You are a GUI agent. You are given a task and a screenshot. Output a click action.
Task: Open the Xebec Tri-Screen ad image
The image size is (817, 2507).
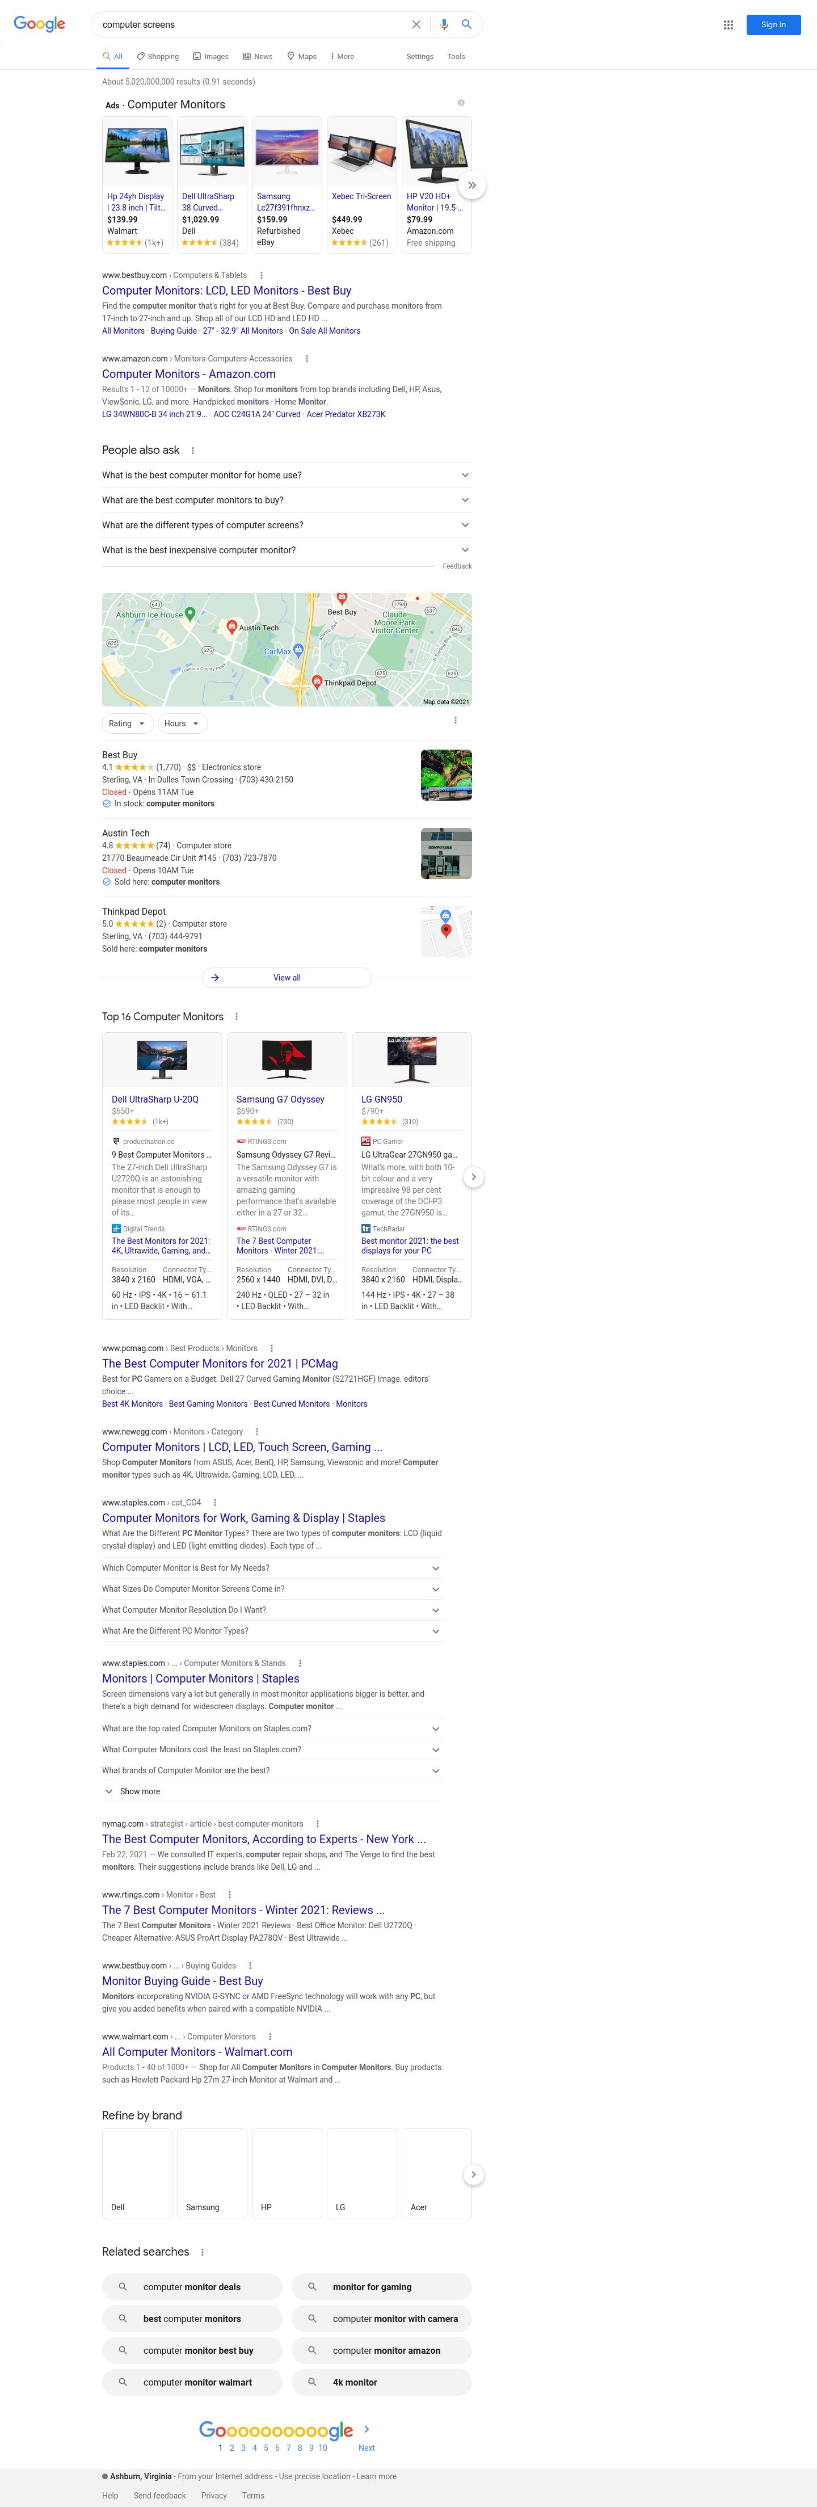(x=362, y=152)
